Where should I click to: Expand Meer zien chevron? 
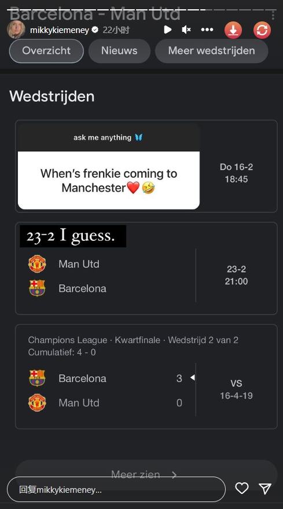point(174,475)
